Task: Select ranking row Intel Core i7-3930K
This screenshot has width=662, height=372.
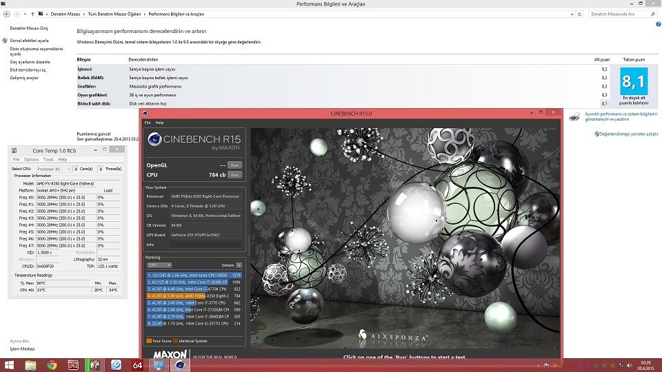Action: click(x=194, y=282)
